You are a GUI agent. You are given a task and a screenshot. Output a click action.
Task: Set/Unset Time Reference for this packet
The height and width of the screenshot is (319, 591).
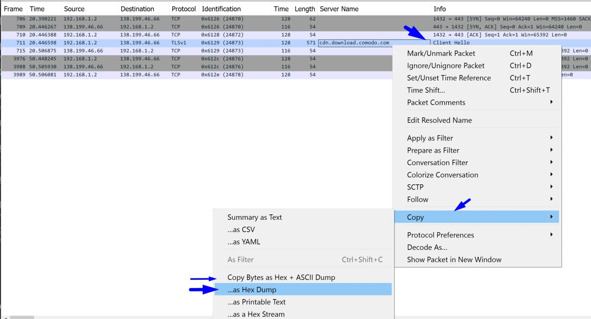coord(449,77)
